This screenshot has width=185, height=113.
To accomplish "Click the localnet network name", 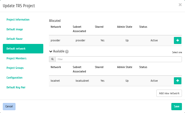I will click(x=55, y=81).
